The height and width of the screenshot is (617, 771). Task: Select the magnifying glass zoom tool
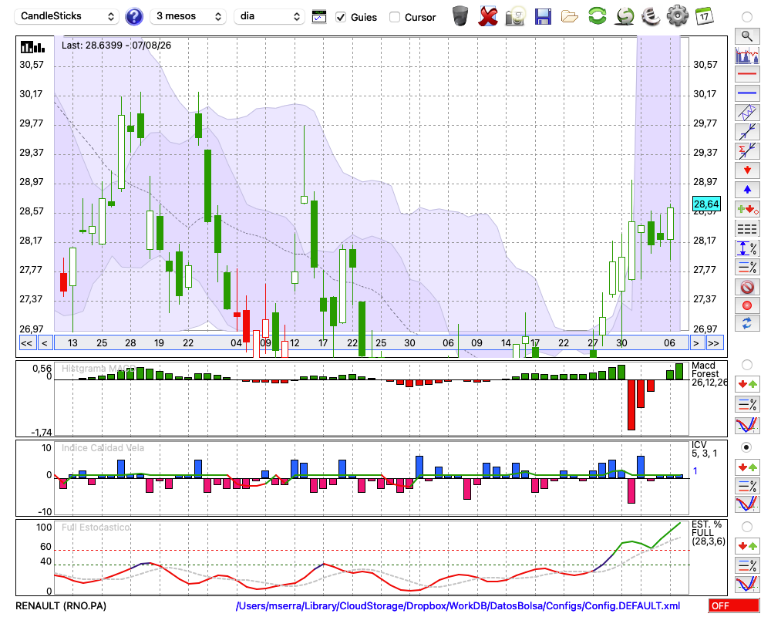tap(747, 36)
